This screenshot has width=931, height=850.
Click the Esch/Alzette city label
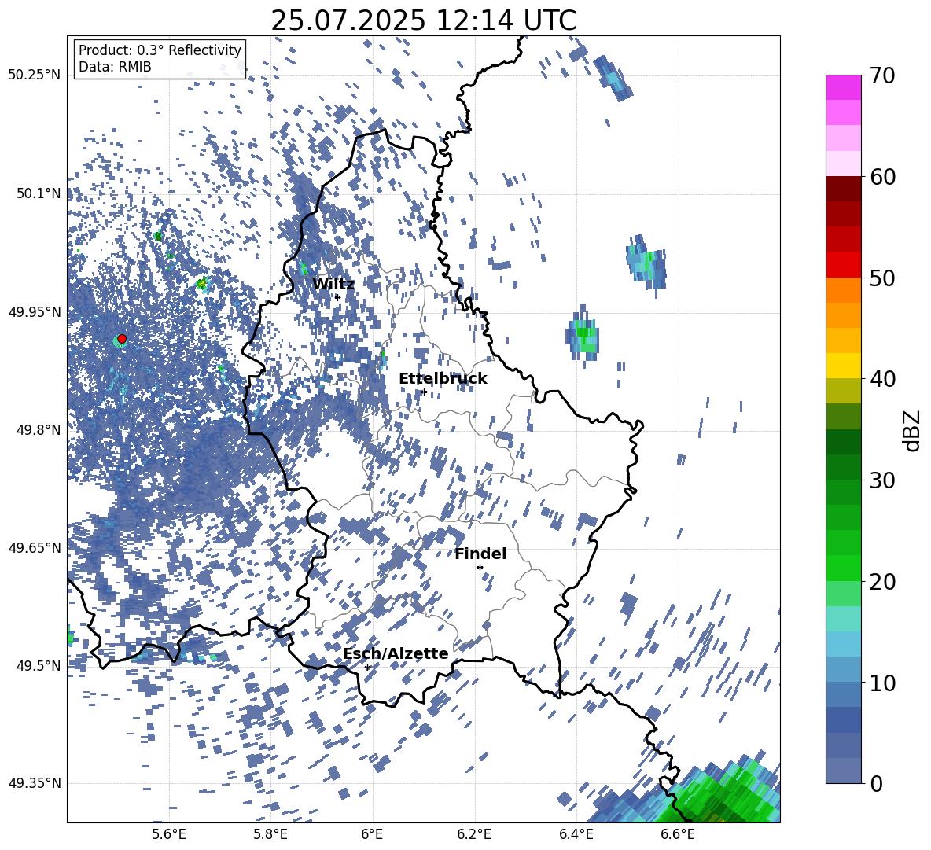(x=396, y=653)
